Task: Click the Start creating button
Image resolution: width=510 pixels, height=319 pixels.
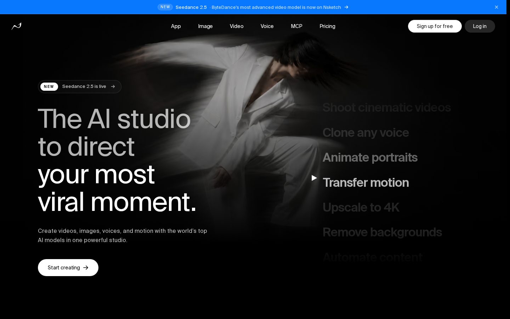Action: tap(68, 268)
